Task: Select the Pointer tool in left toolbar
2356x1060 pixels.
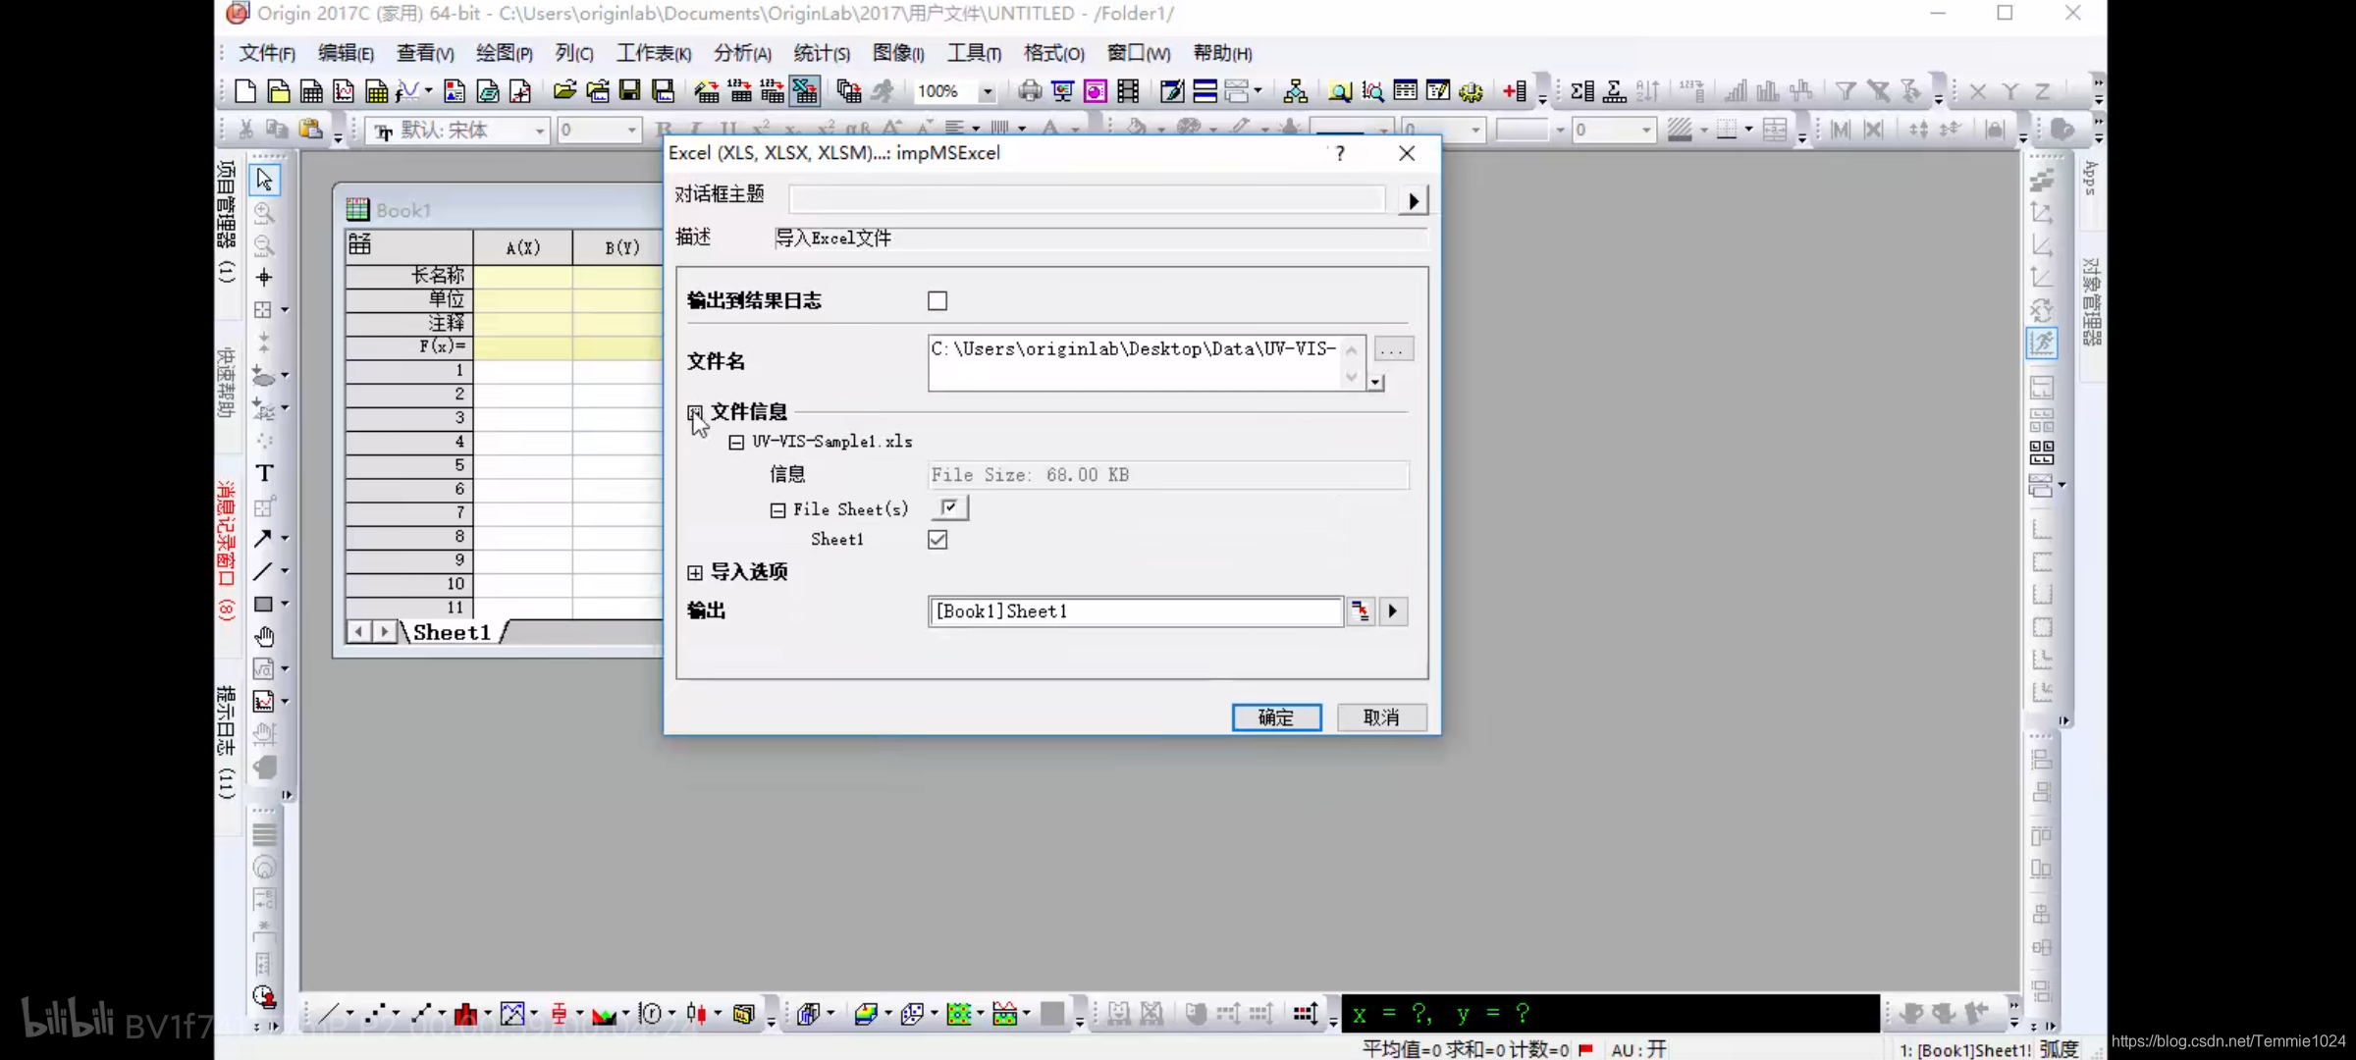Action: [264, 180]
